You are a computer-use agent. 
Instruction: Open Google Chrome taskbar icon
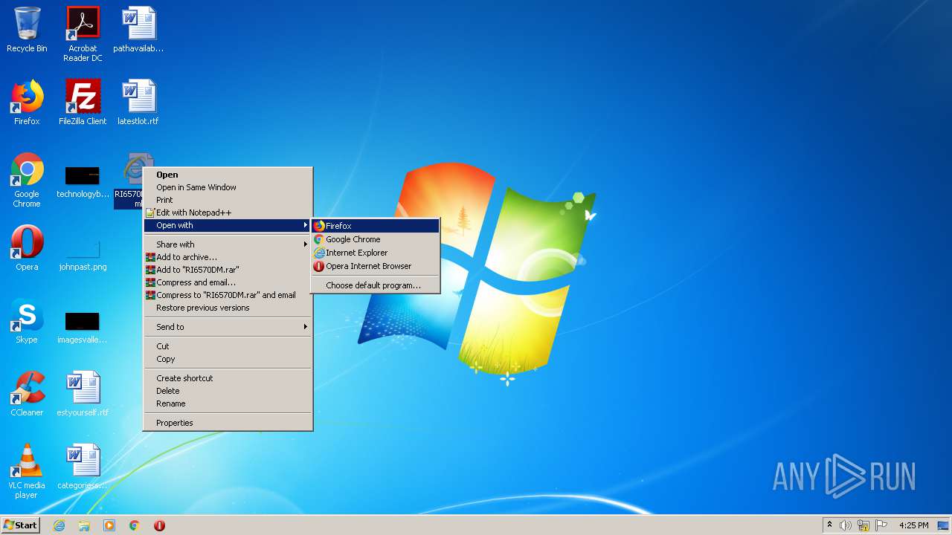point(135,525)
